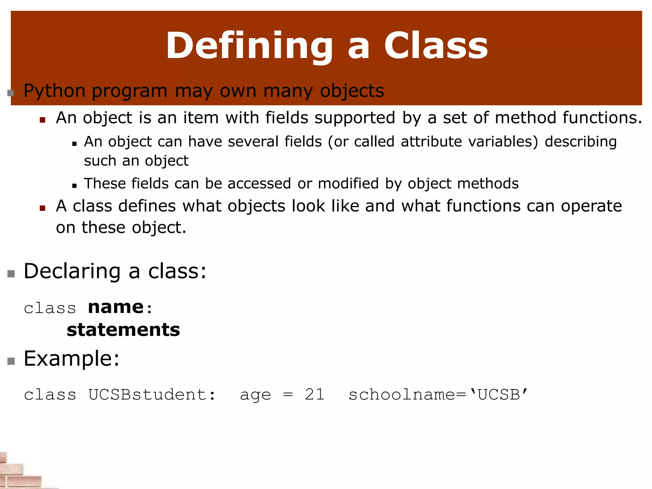Click the line 'such an object'
This screenshot has height=489, width=652.
pos(136,161)
